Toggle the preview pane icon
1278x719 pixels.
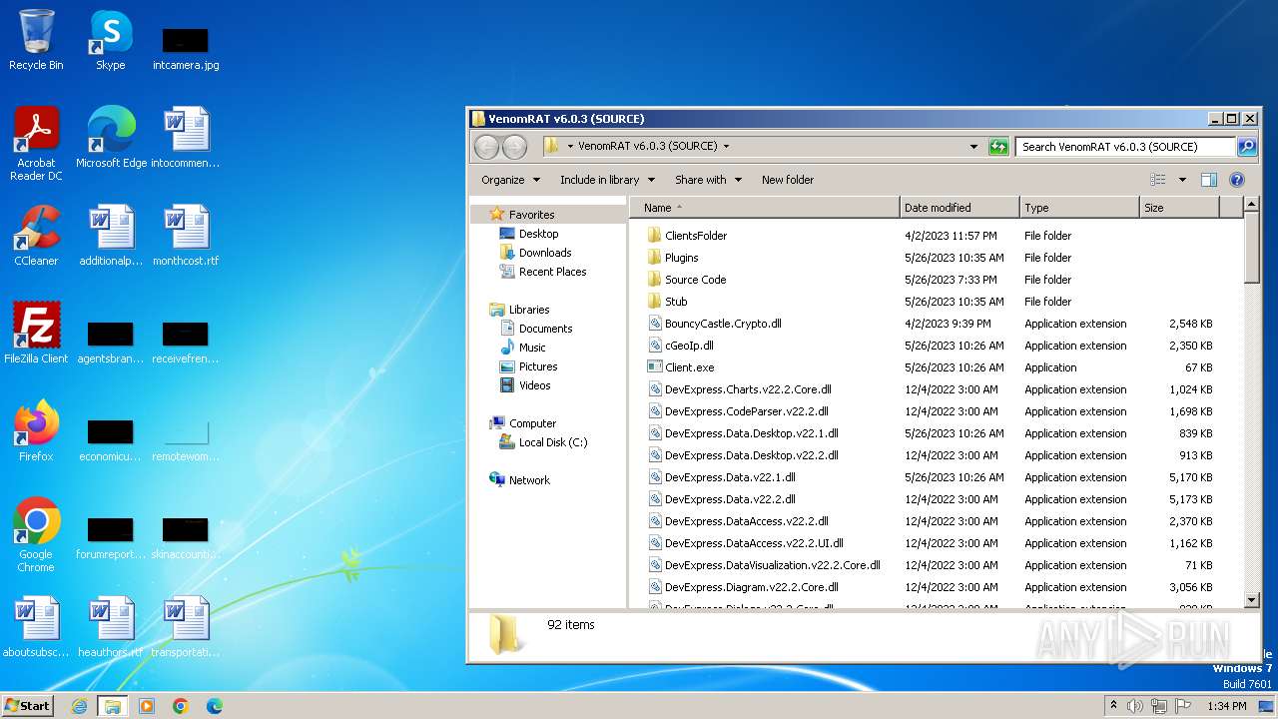tap(1208, 180)
